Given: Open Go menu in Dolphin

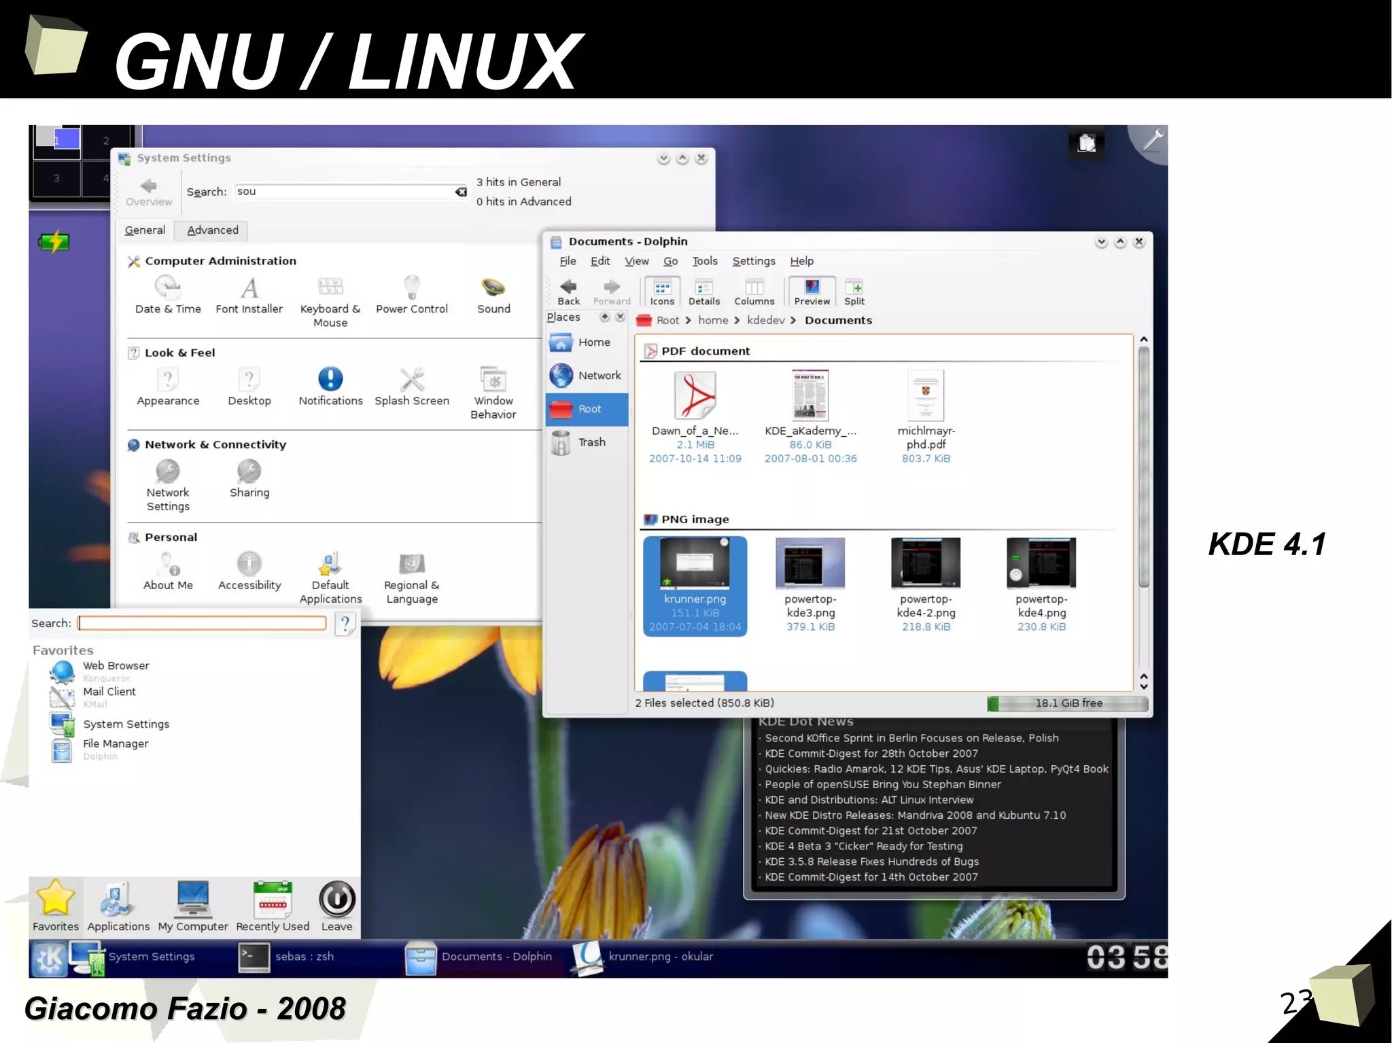Looking at the screenshot, I should 670,261.
